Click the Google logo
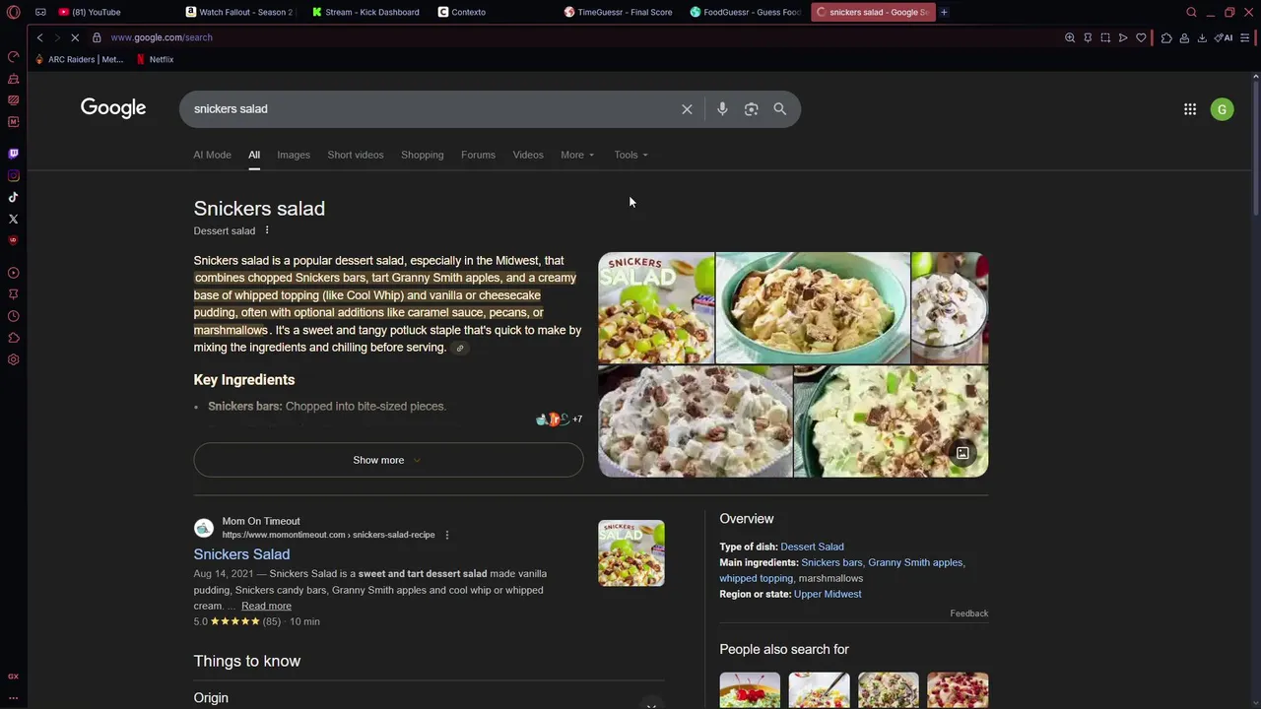 113,108
